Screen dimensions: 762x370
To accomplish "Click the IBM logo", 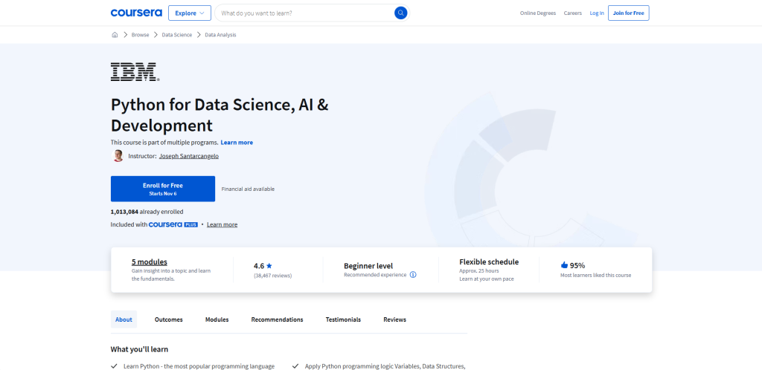I will 135,72.
